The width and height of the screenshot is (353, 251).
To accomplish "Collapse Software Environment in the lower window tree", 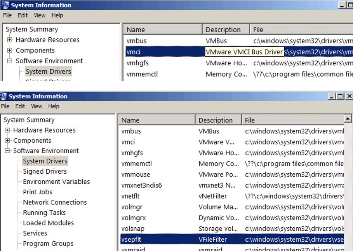I will (8, 151).
